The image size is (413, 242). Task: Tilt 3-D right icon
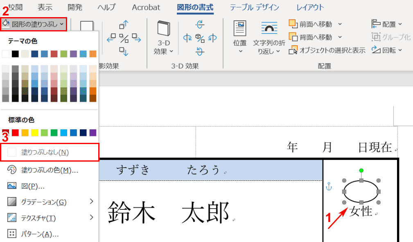pos(212,38)
